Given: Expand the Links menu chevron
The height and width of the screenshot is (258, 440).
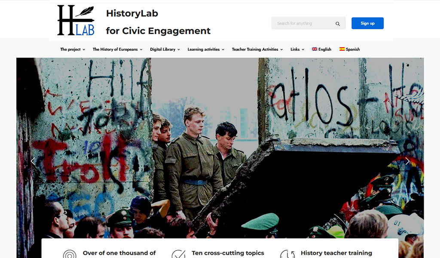Looking at the screenshot, I should coord(303,49).
